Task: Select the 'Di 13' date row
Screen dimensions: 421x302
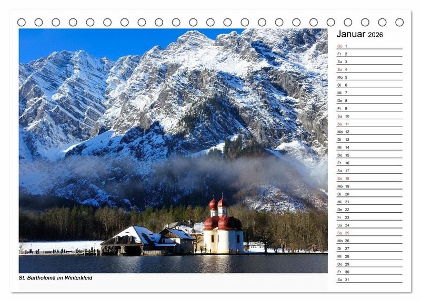Action: (x=369, y=139)
